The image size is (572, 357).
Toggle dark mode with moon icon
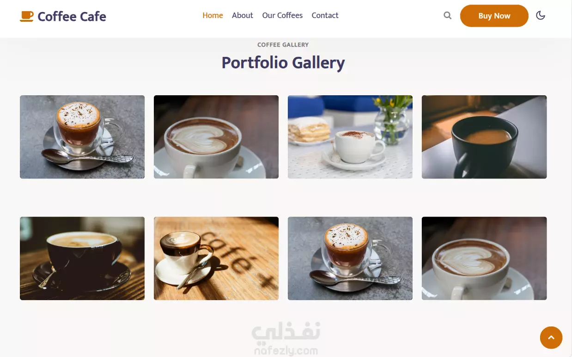(541, 16)
